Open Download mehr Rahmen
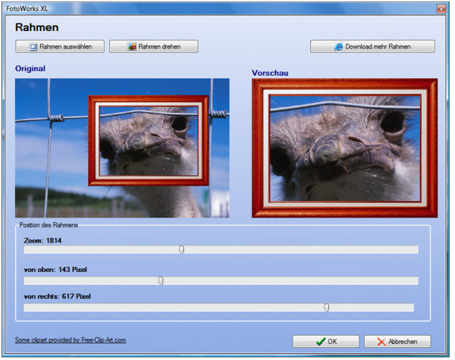 tap(372, 47)
